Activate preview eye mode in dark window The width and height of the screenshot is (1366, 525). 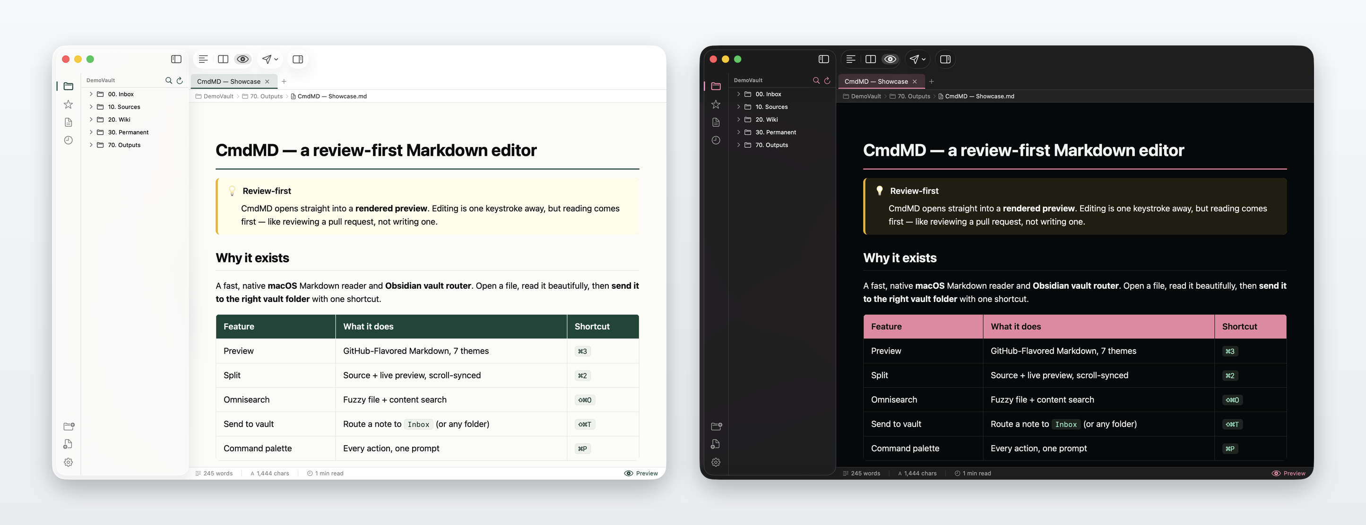coord(890,60)
